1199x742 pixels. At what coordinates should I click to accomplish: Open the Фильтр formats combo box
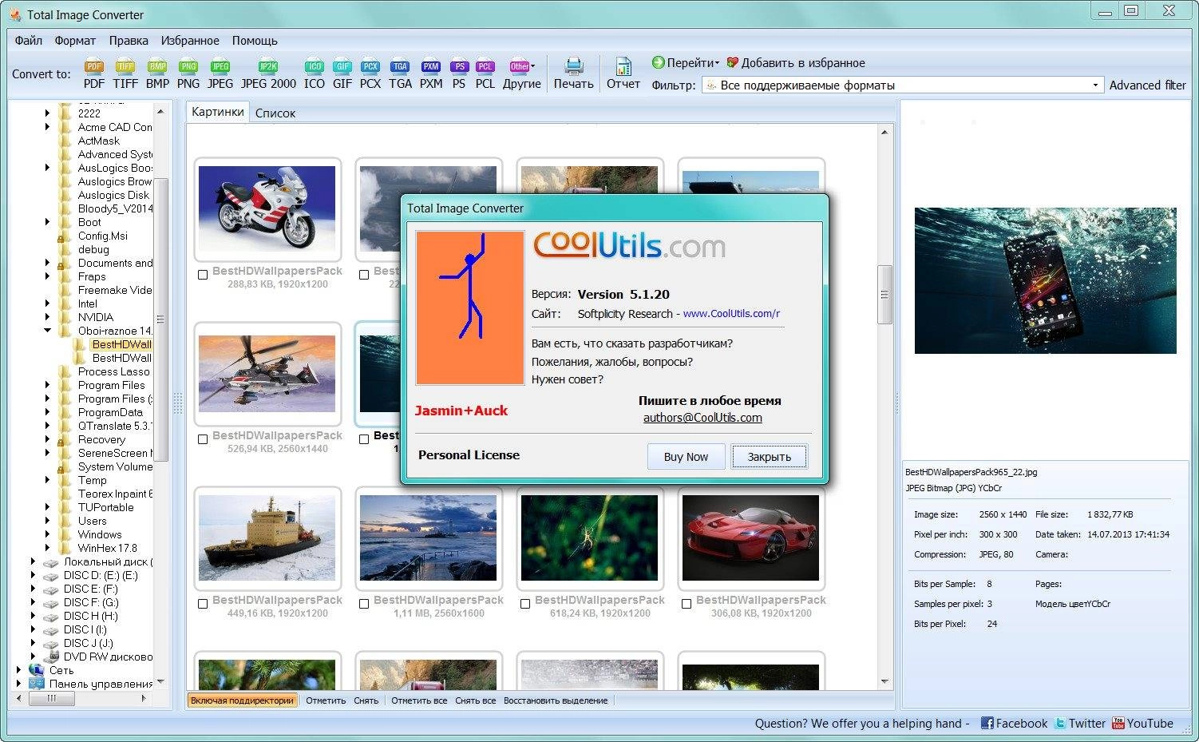point(903,85)
